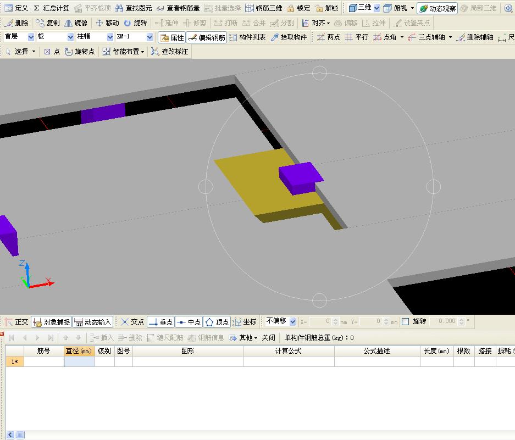Click the diameter cell in row 1
Viewport: 515px width, 440px height.
point(80,361)
